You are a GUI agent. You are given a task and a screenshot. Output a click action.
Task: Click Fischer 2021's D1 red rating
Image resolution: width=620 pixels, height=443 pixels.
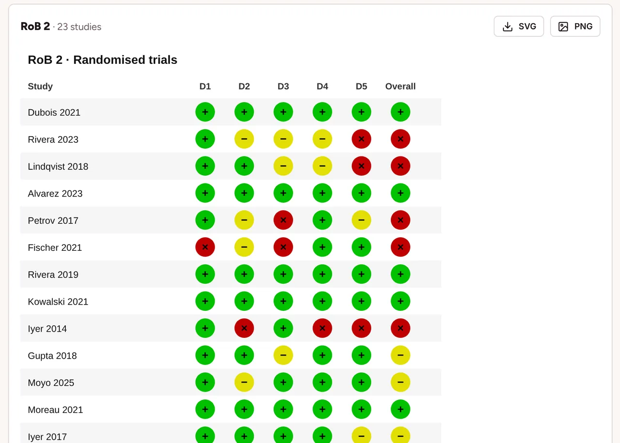pos(205,247)
